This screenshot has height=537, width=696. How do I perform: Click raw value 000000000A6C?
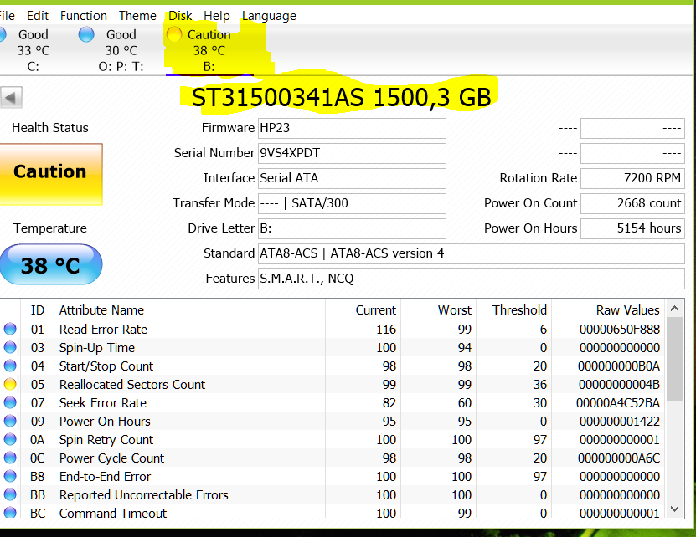(619, 458)
